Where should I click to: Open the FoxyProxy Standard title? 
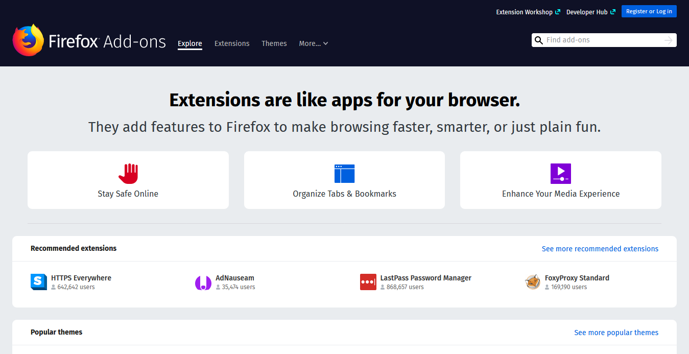coord(577,278)
